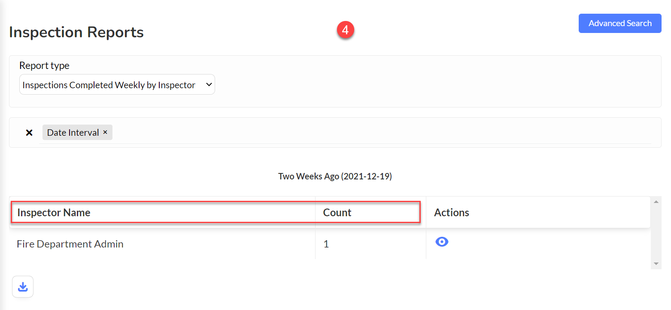Open the Report type dropdown
Viewport: 671px width, 310px height.
[x=117, y=85]
